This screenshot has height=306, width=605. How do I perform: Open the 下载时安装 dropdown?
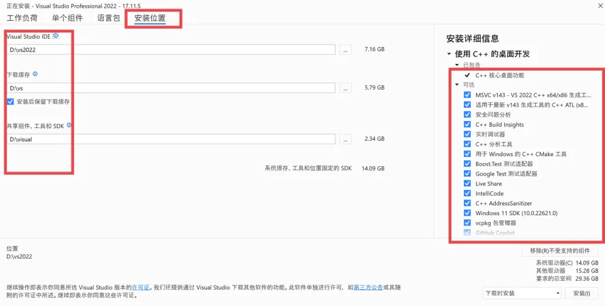[x=523, y=293]
